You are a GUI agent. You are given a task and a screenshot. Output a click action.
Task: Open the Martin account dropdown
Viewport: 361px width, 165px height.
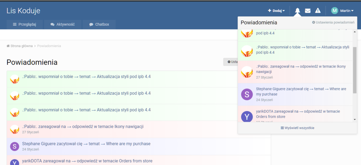[x=347, y=11]
